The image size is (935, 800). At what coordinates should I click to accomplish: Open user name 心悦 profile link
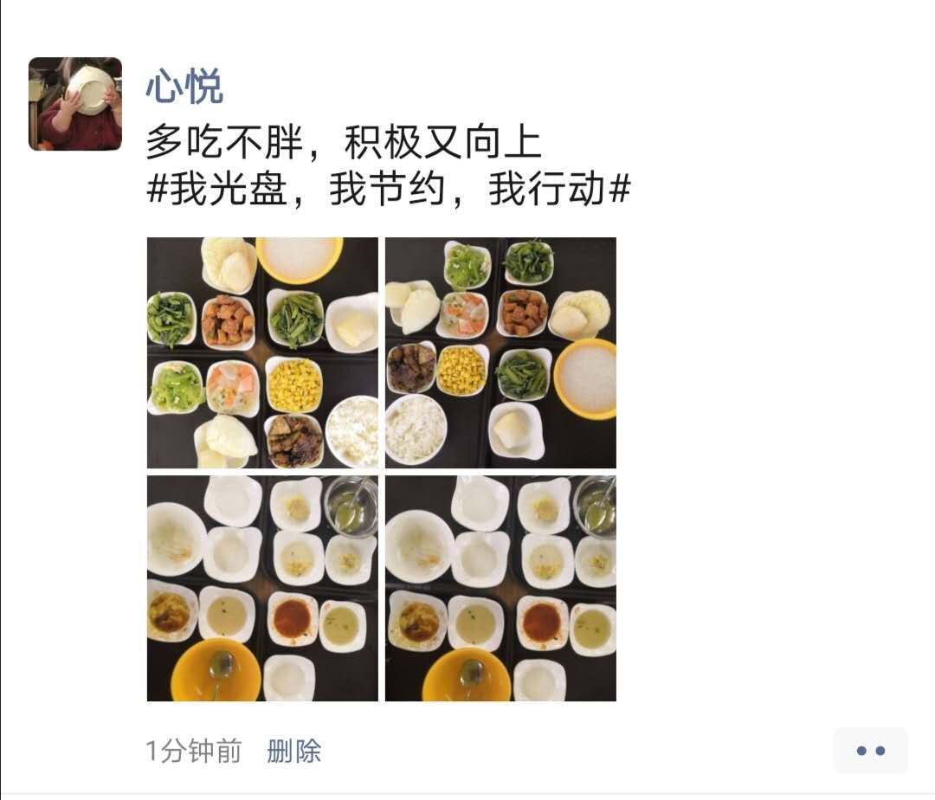[x=185, y=87]
